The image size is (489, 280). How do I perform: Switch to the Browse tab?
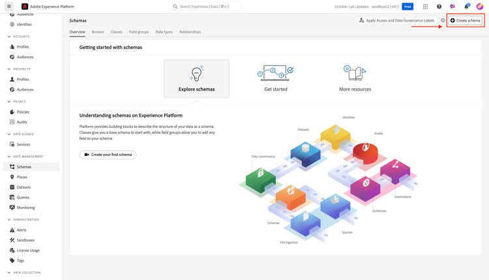click(98, 32)
